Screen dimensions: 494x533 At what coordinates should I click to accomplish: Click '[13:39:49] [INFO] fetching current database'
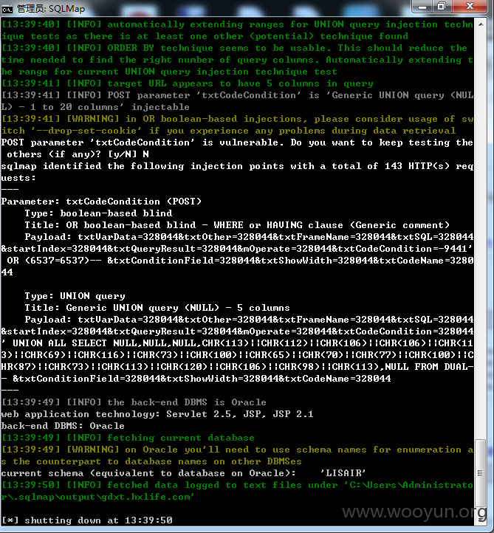pyautogui.click(x=128, y=438)
